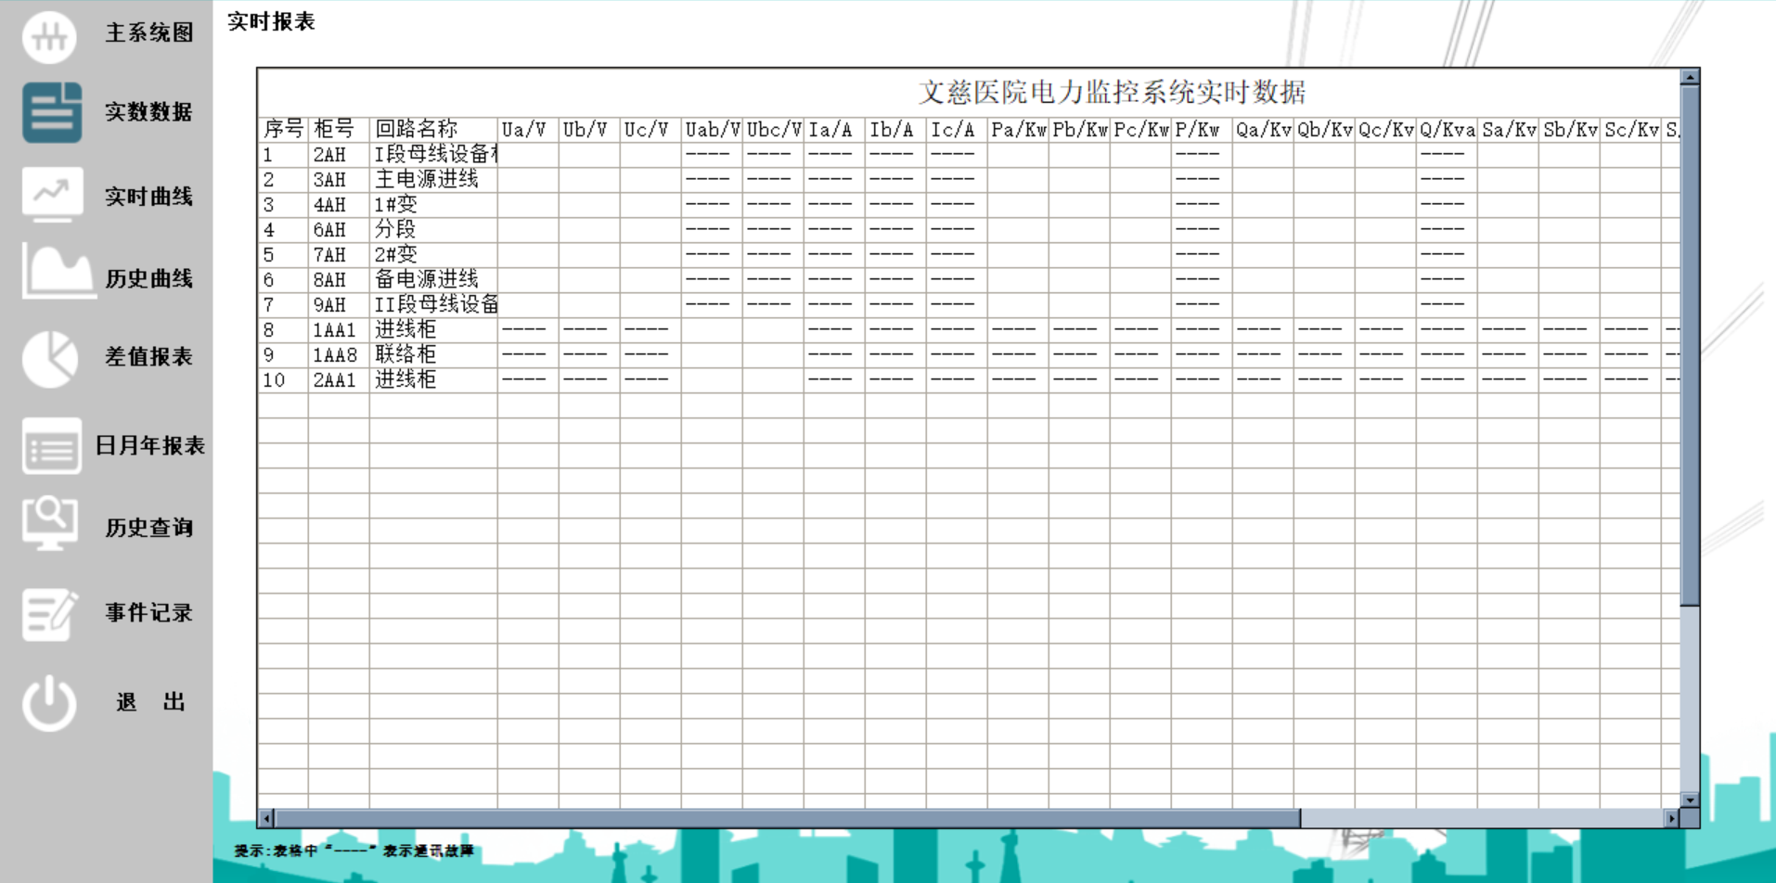Screen dimensions: 1776x883
Task: Select the 实数数据 icon
Action: (x=50, y=113)
